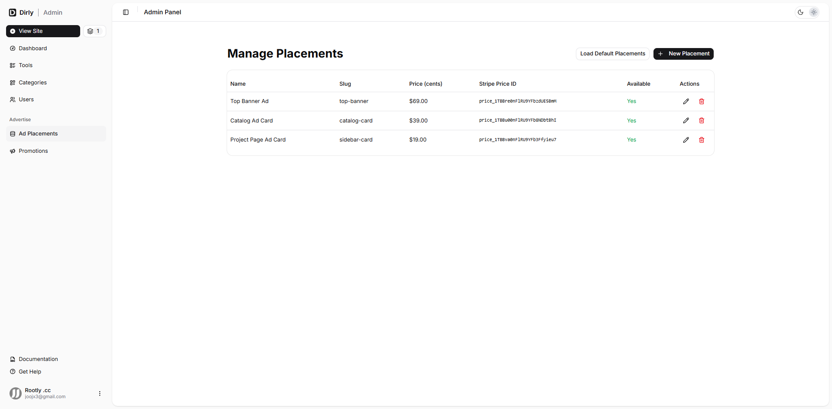Click the View Site button
Image resolution: width=832 pixels, height=409 pixels.
pos(43,31)
